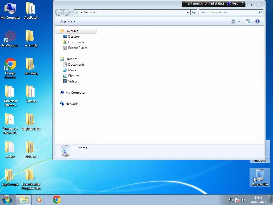The width and height of the screenshot is (273, 205).
Task: Click the network tray icon
Action: click(x=231, y=200)
